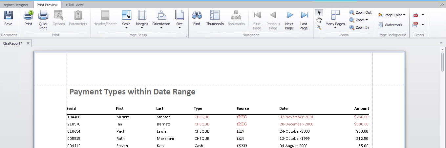Viewport: 446px width, 148px height.
Task: Click the Date column header
Action: click(284, 108)
